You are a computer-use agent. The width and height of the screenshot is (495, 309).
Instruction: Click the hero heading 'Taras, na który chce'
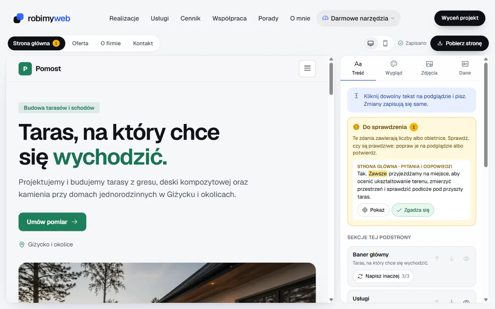[x=119, y=132]
